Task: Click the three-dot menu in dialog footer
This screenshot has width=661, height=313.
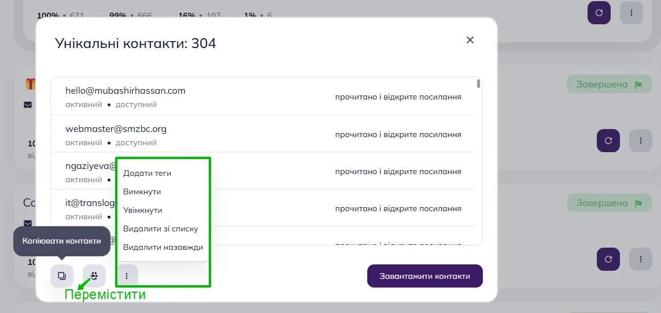Action: 127,276
